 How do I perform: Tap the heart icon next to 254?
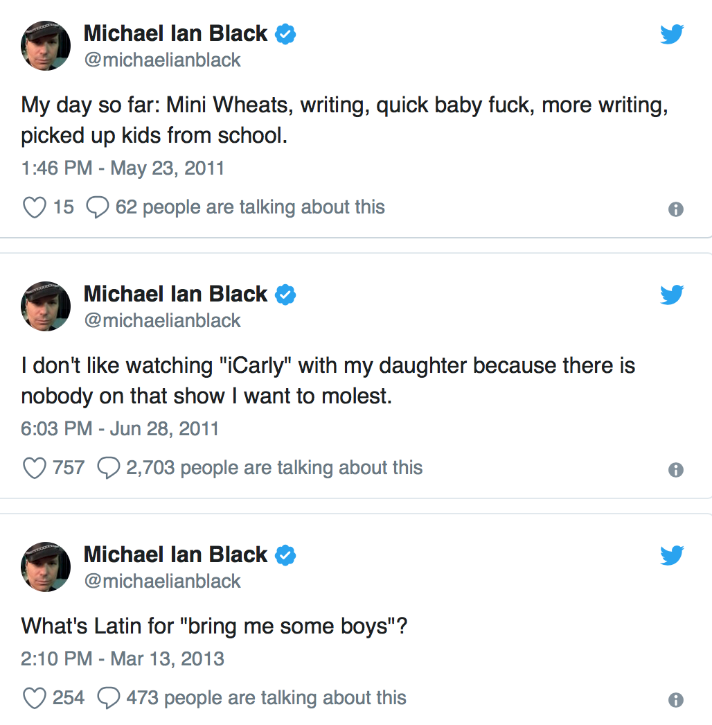point(35,698)
